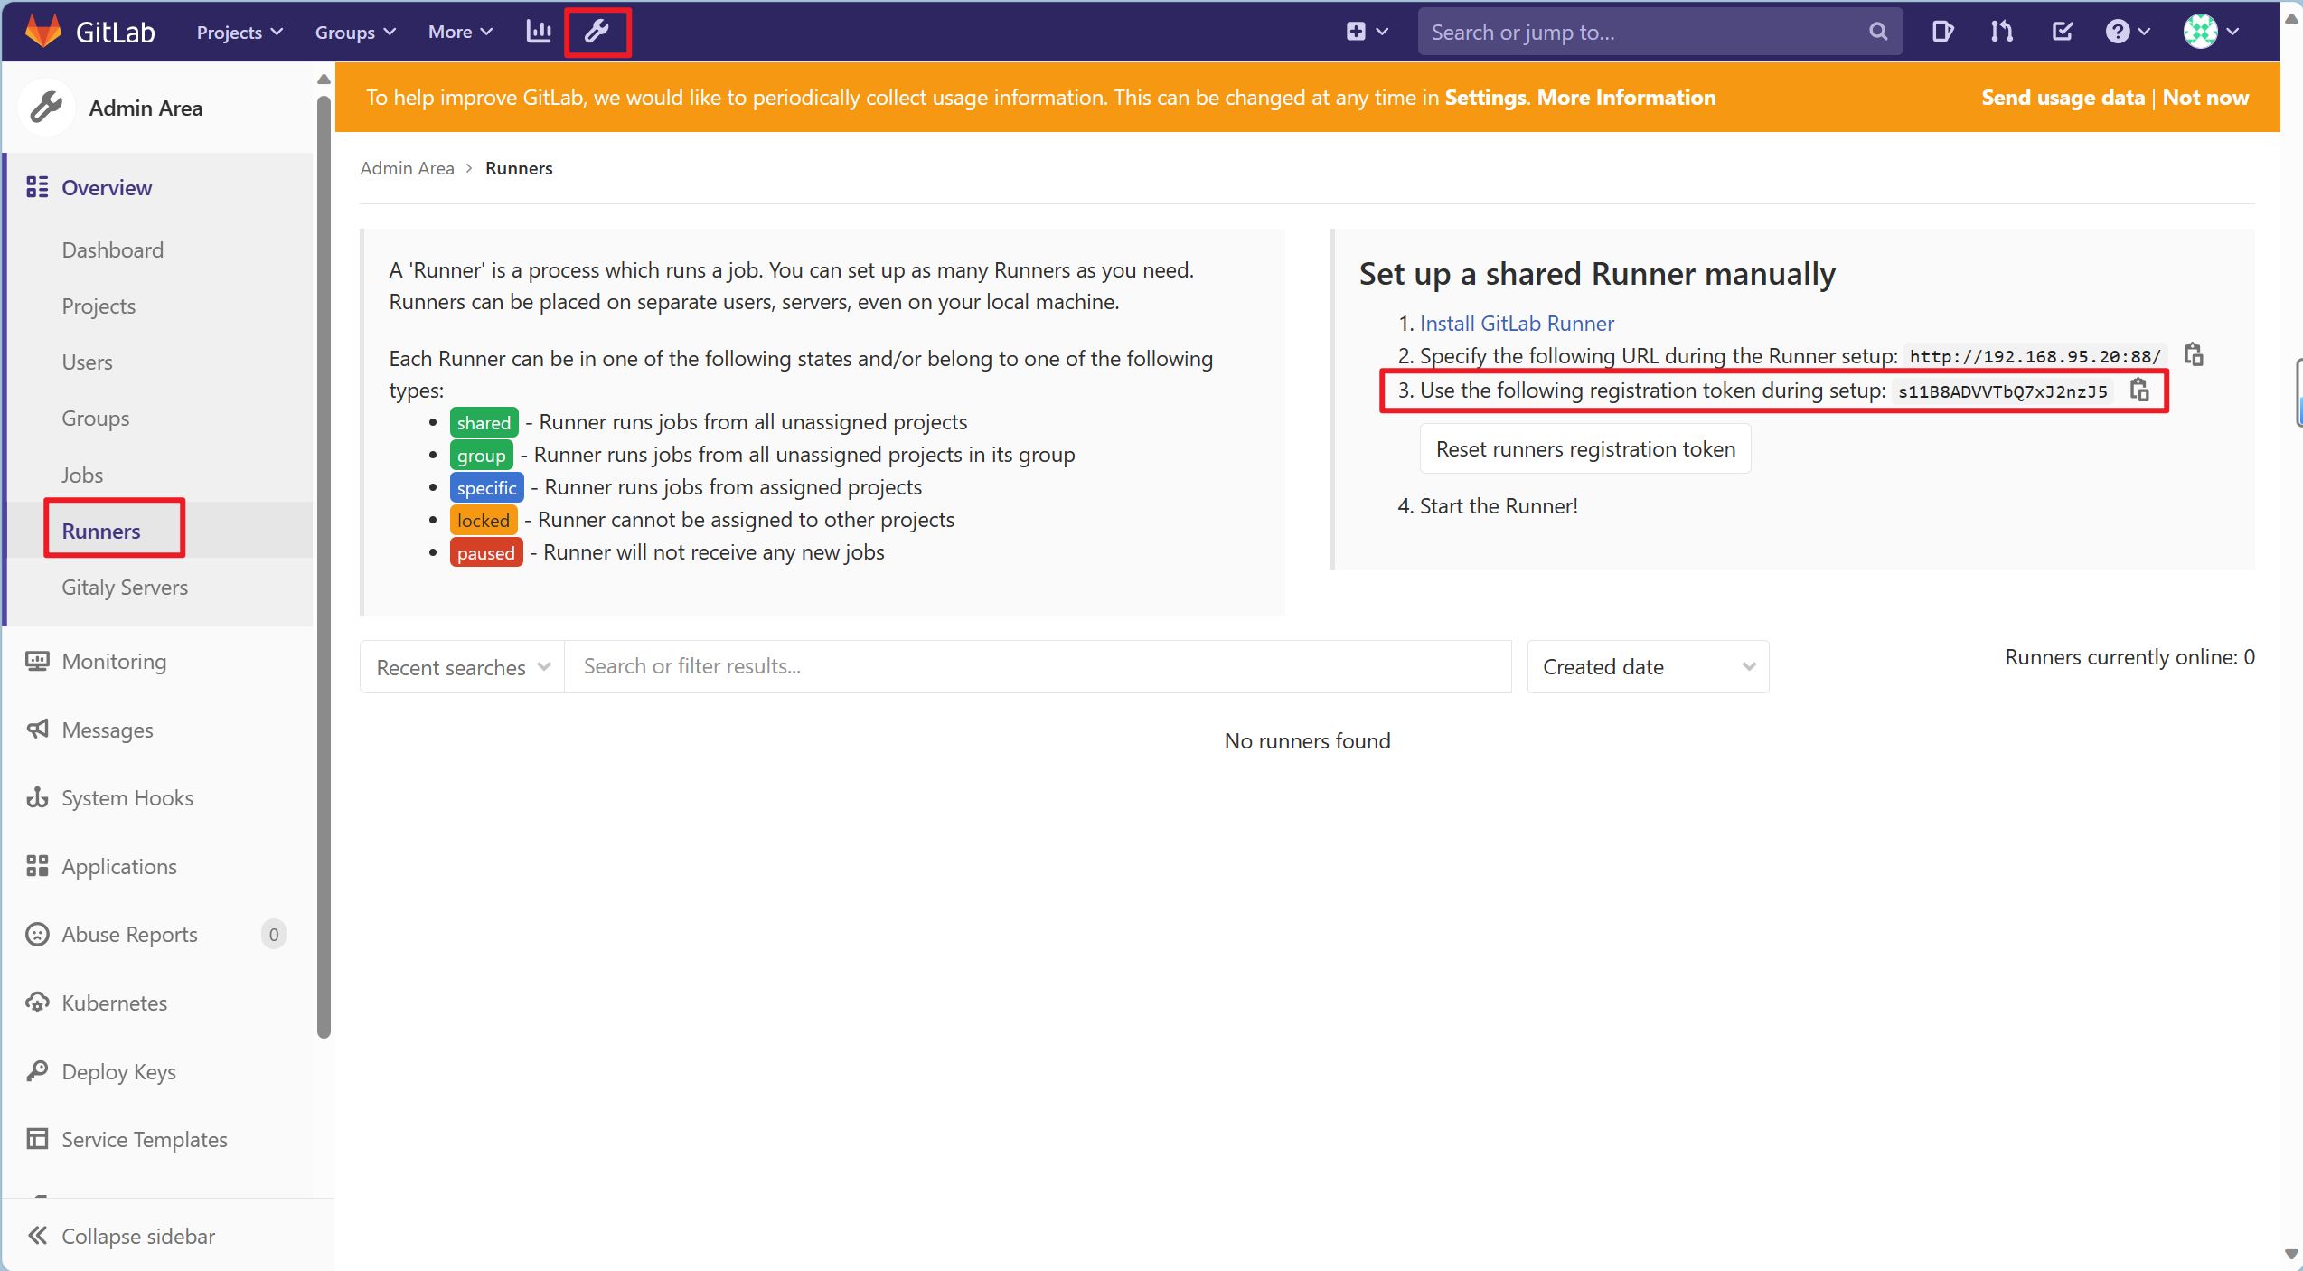Open the Recent searches dropdown
Image resolution: width=2303 pixels, height=1271 pixels.
(460, 666)
